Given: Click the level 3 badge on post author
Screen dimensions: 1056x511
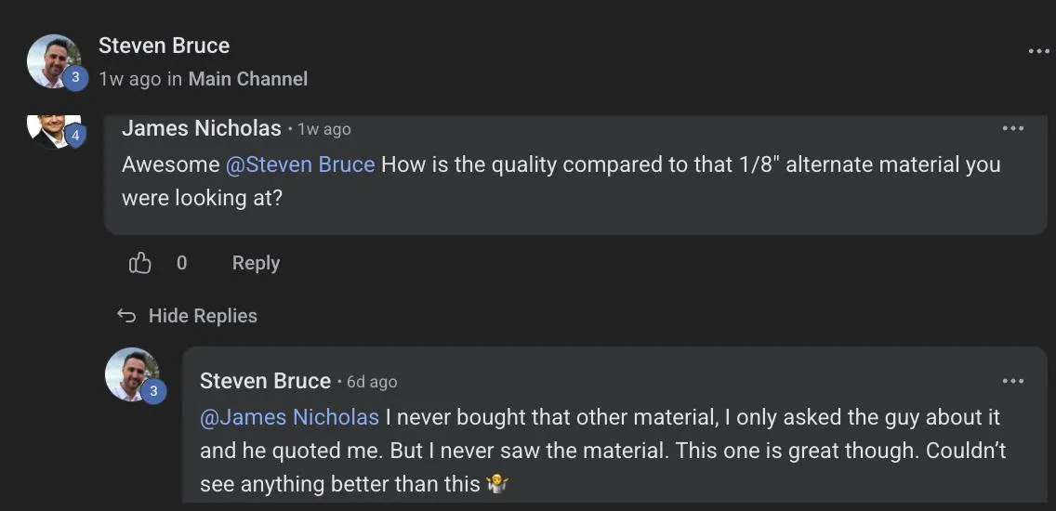Looking at the screenshot, I should click(74, 77).
